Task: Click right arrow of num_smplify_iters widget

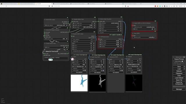Action: (x=94, y=23)
